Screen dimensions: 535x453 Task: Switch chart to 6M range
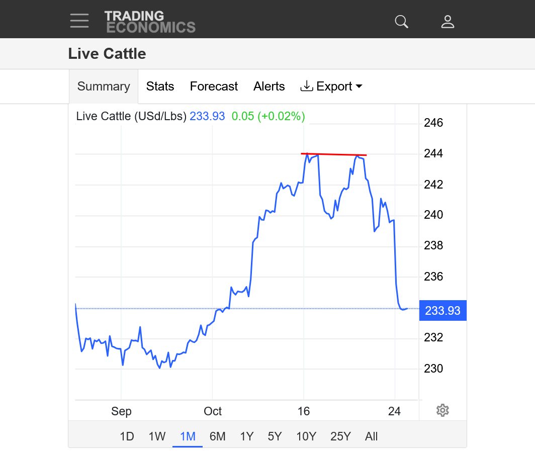217,436
